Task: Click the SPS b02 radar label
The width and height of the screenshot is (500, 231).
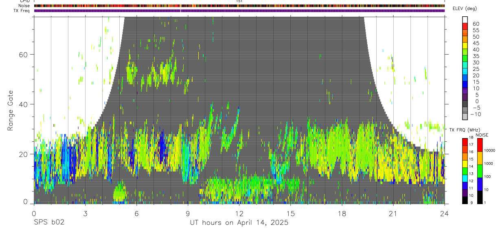Action: click(x=49, y=223)
